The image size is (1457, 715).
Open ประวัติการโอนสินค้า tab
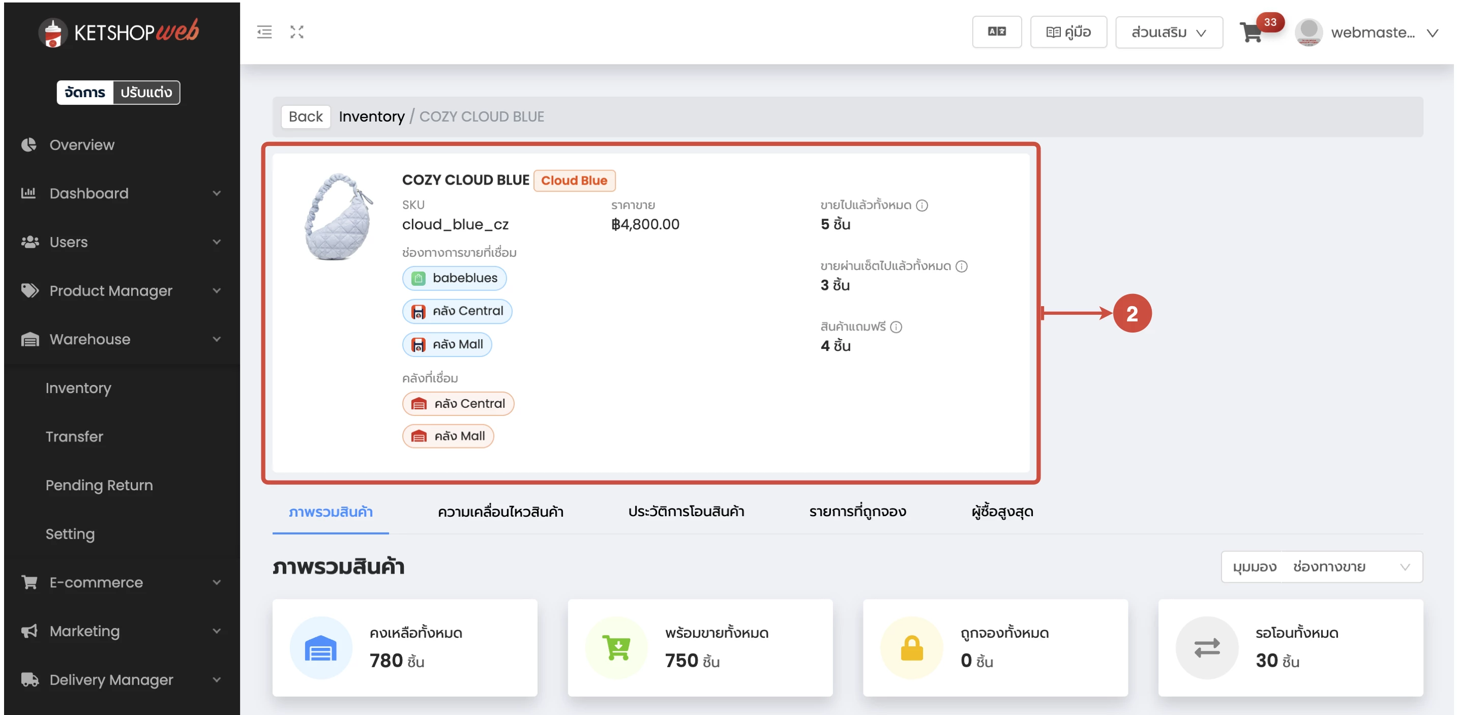tap(686, 512)
